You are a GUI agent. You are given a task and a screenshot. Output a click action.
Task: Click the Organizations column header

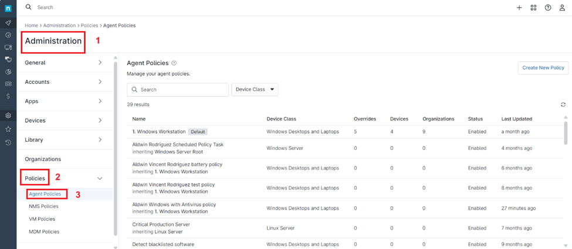click(x=438, y=119)
